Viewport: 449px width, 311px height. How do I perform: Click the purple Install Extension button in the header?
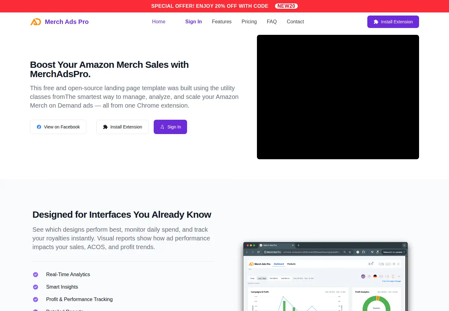pyautogui.click(x=393, y=22)
